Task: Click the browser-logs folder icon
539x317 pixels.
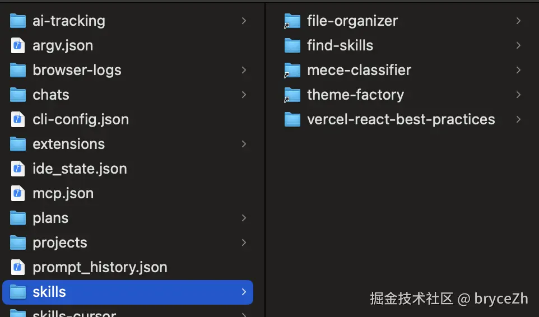Action: coord(18,71)
